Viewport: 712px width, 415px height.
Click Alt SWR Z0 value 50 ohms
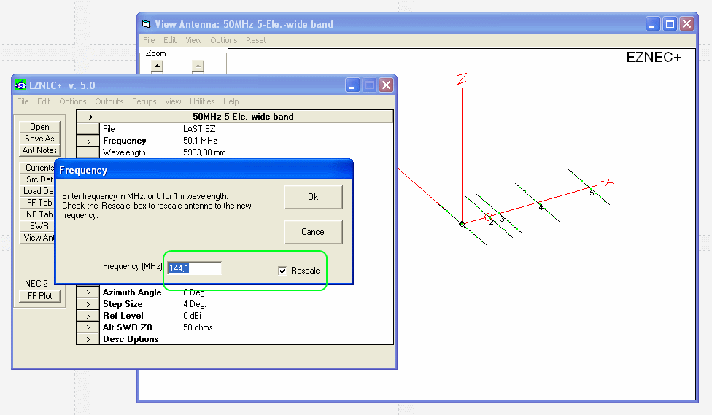198,327
